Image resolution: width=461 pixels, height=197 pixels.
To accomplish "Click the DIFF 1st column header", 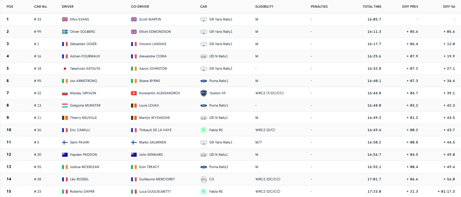I will [449, 7].
